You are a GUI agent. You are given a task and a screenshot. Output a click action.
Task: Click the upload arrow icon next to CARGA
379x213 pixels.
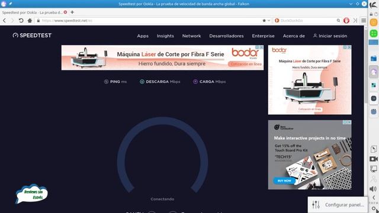(195, 82)
